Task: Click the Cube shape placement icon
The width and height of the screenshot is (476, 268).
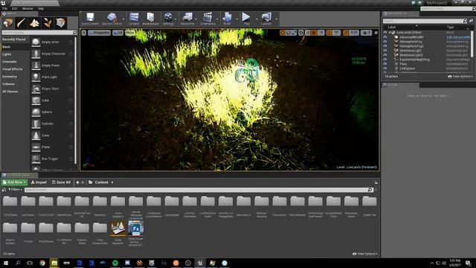Action: [36, 100]
